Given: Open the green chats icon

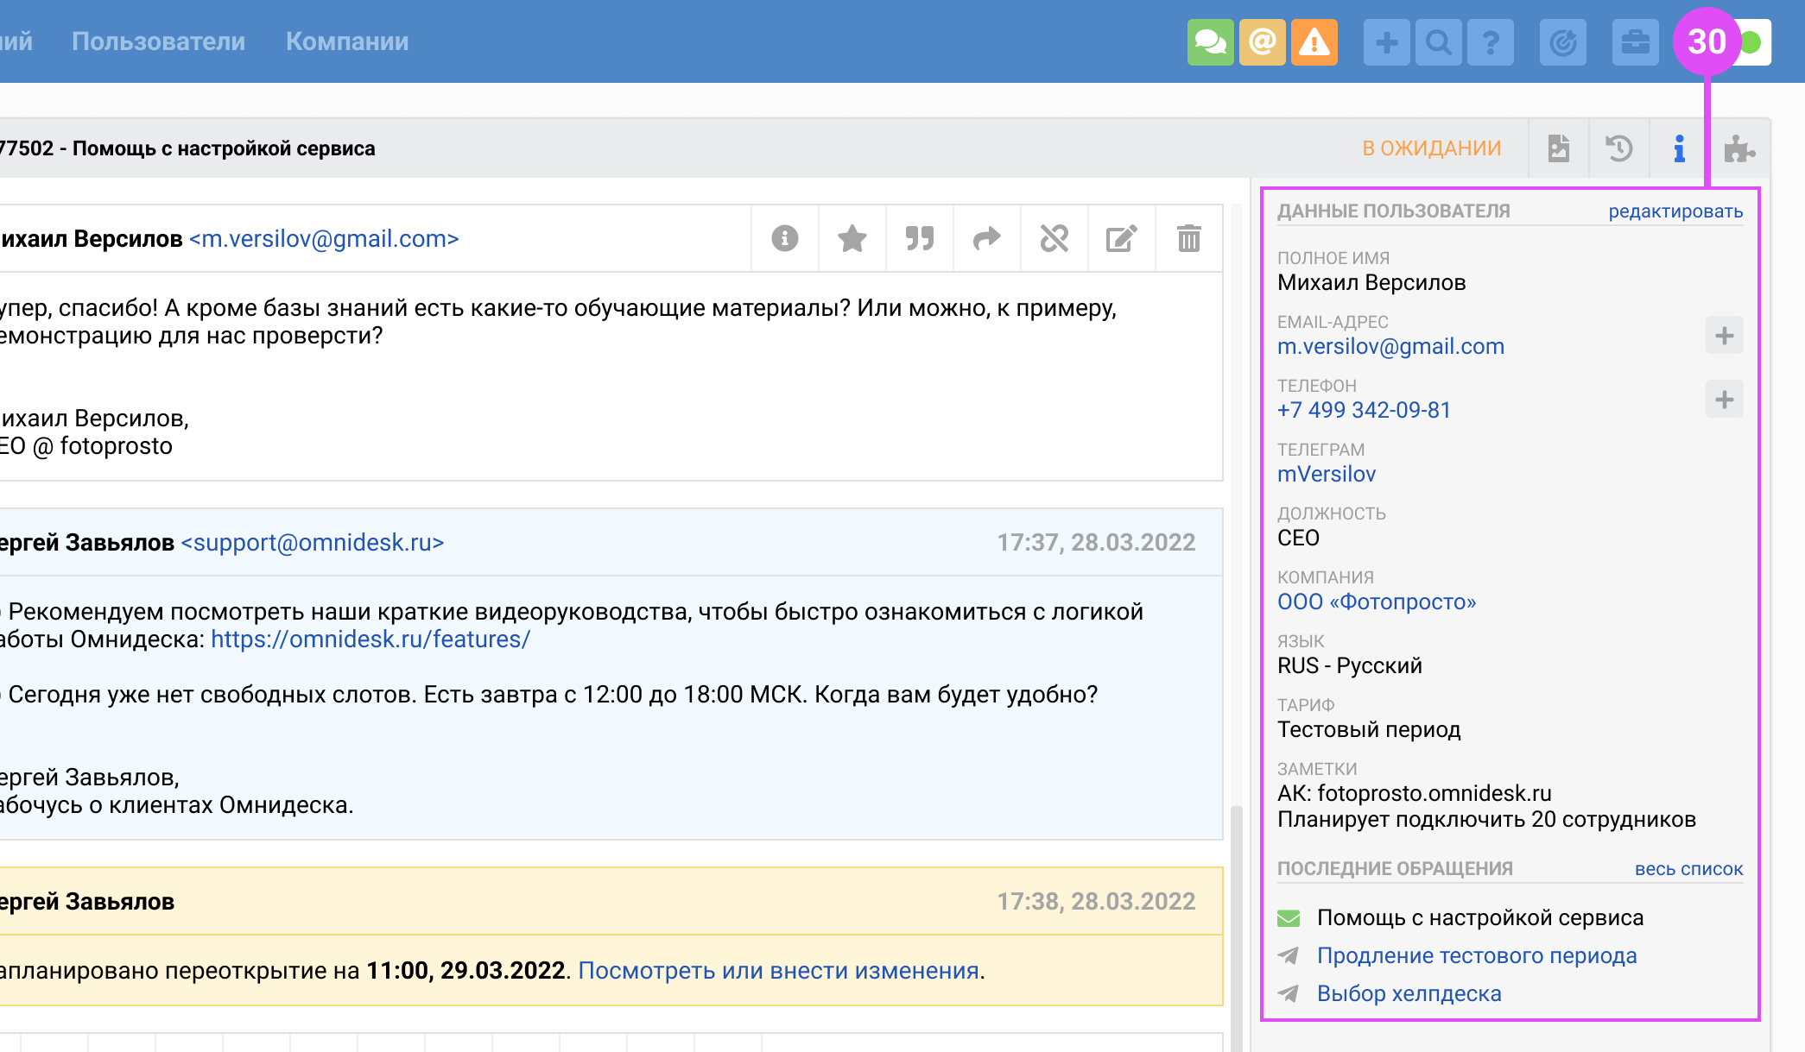Looking at the screenshot, I should tap(1210, 42).
